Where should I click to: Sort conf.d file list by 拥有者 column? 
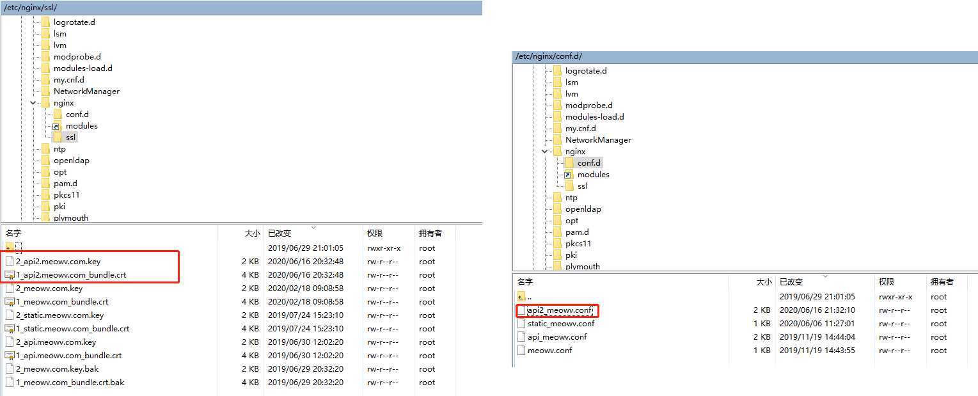pyautogui.click(x=947, y=282)
